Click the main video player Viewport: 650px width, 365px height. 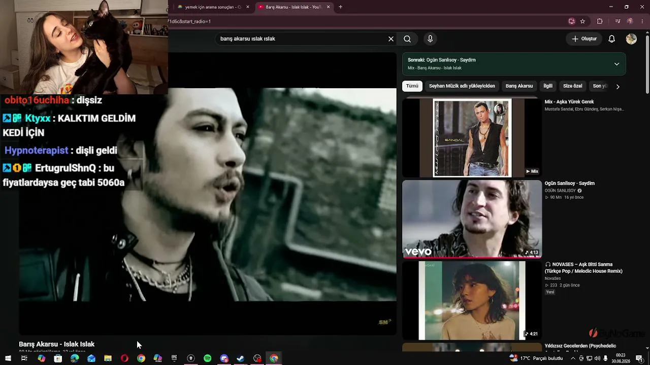(x=207, y=194)
